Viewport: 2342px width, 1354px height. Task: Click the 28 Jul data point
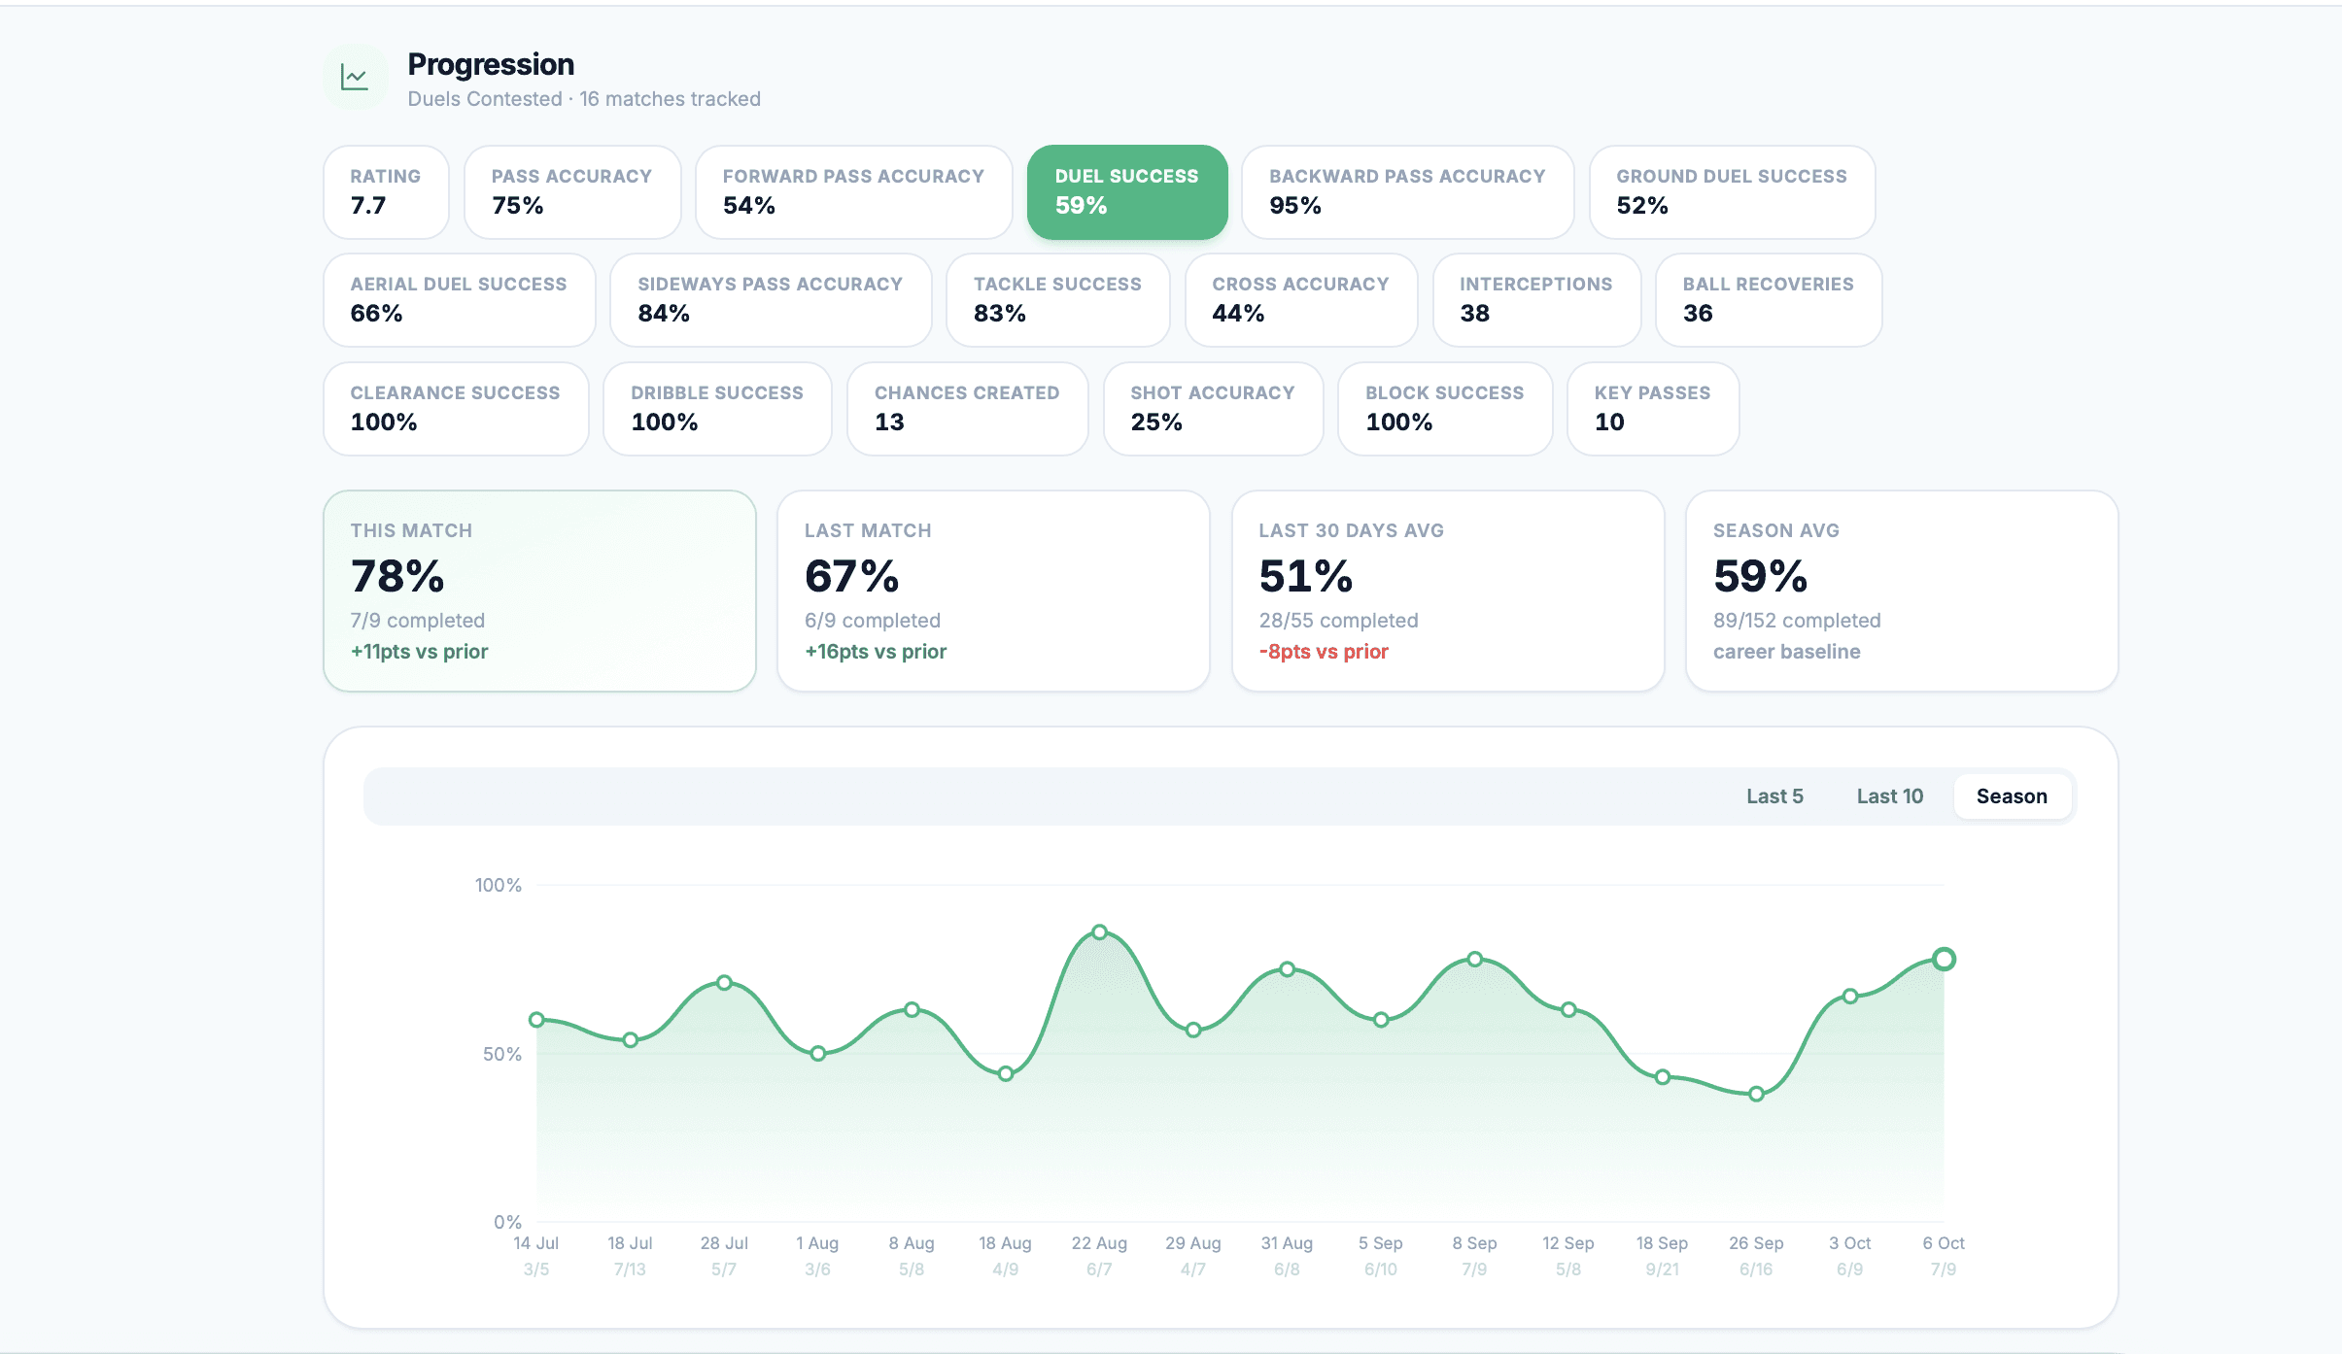(724, 982)
